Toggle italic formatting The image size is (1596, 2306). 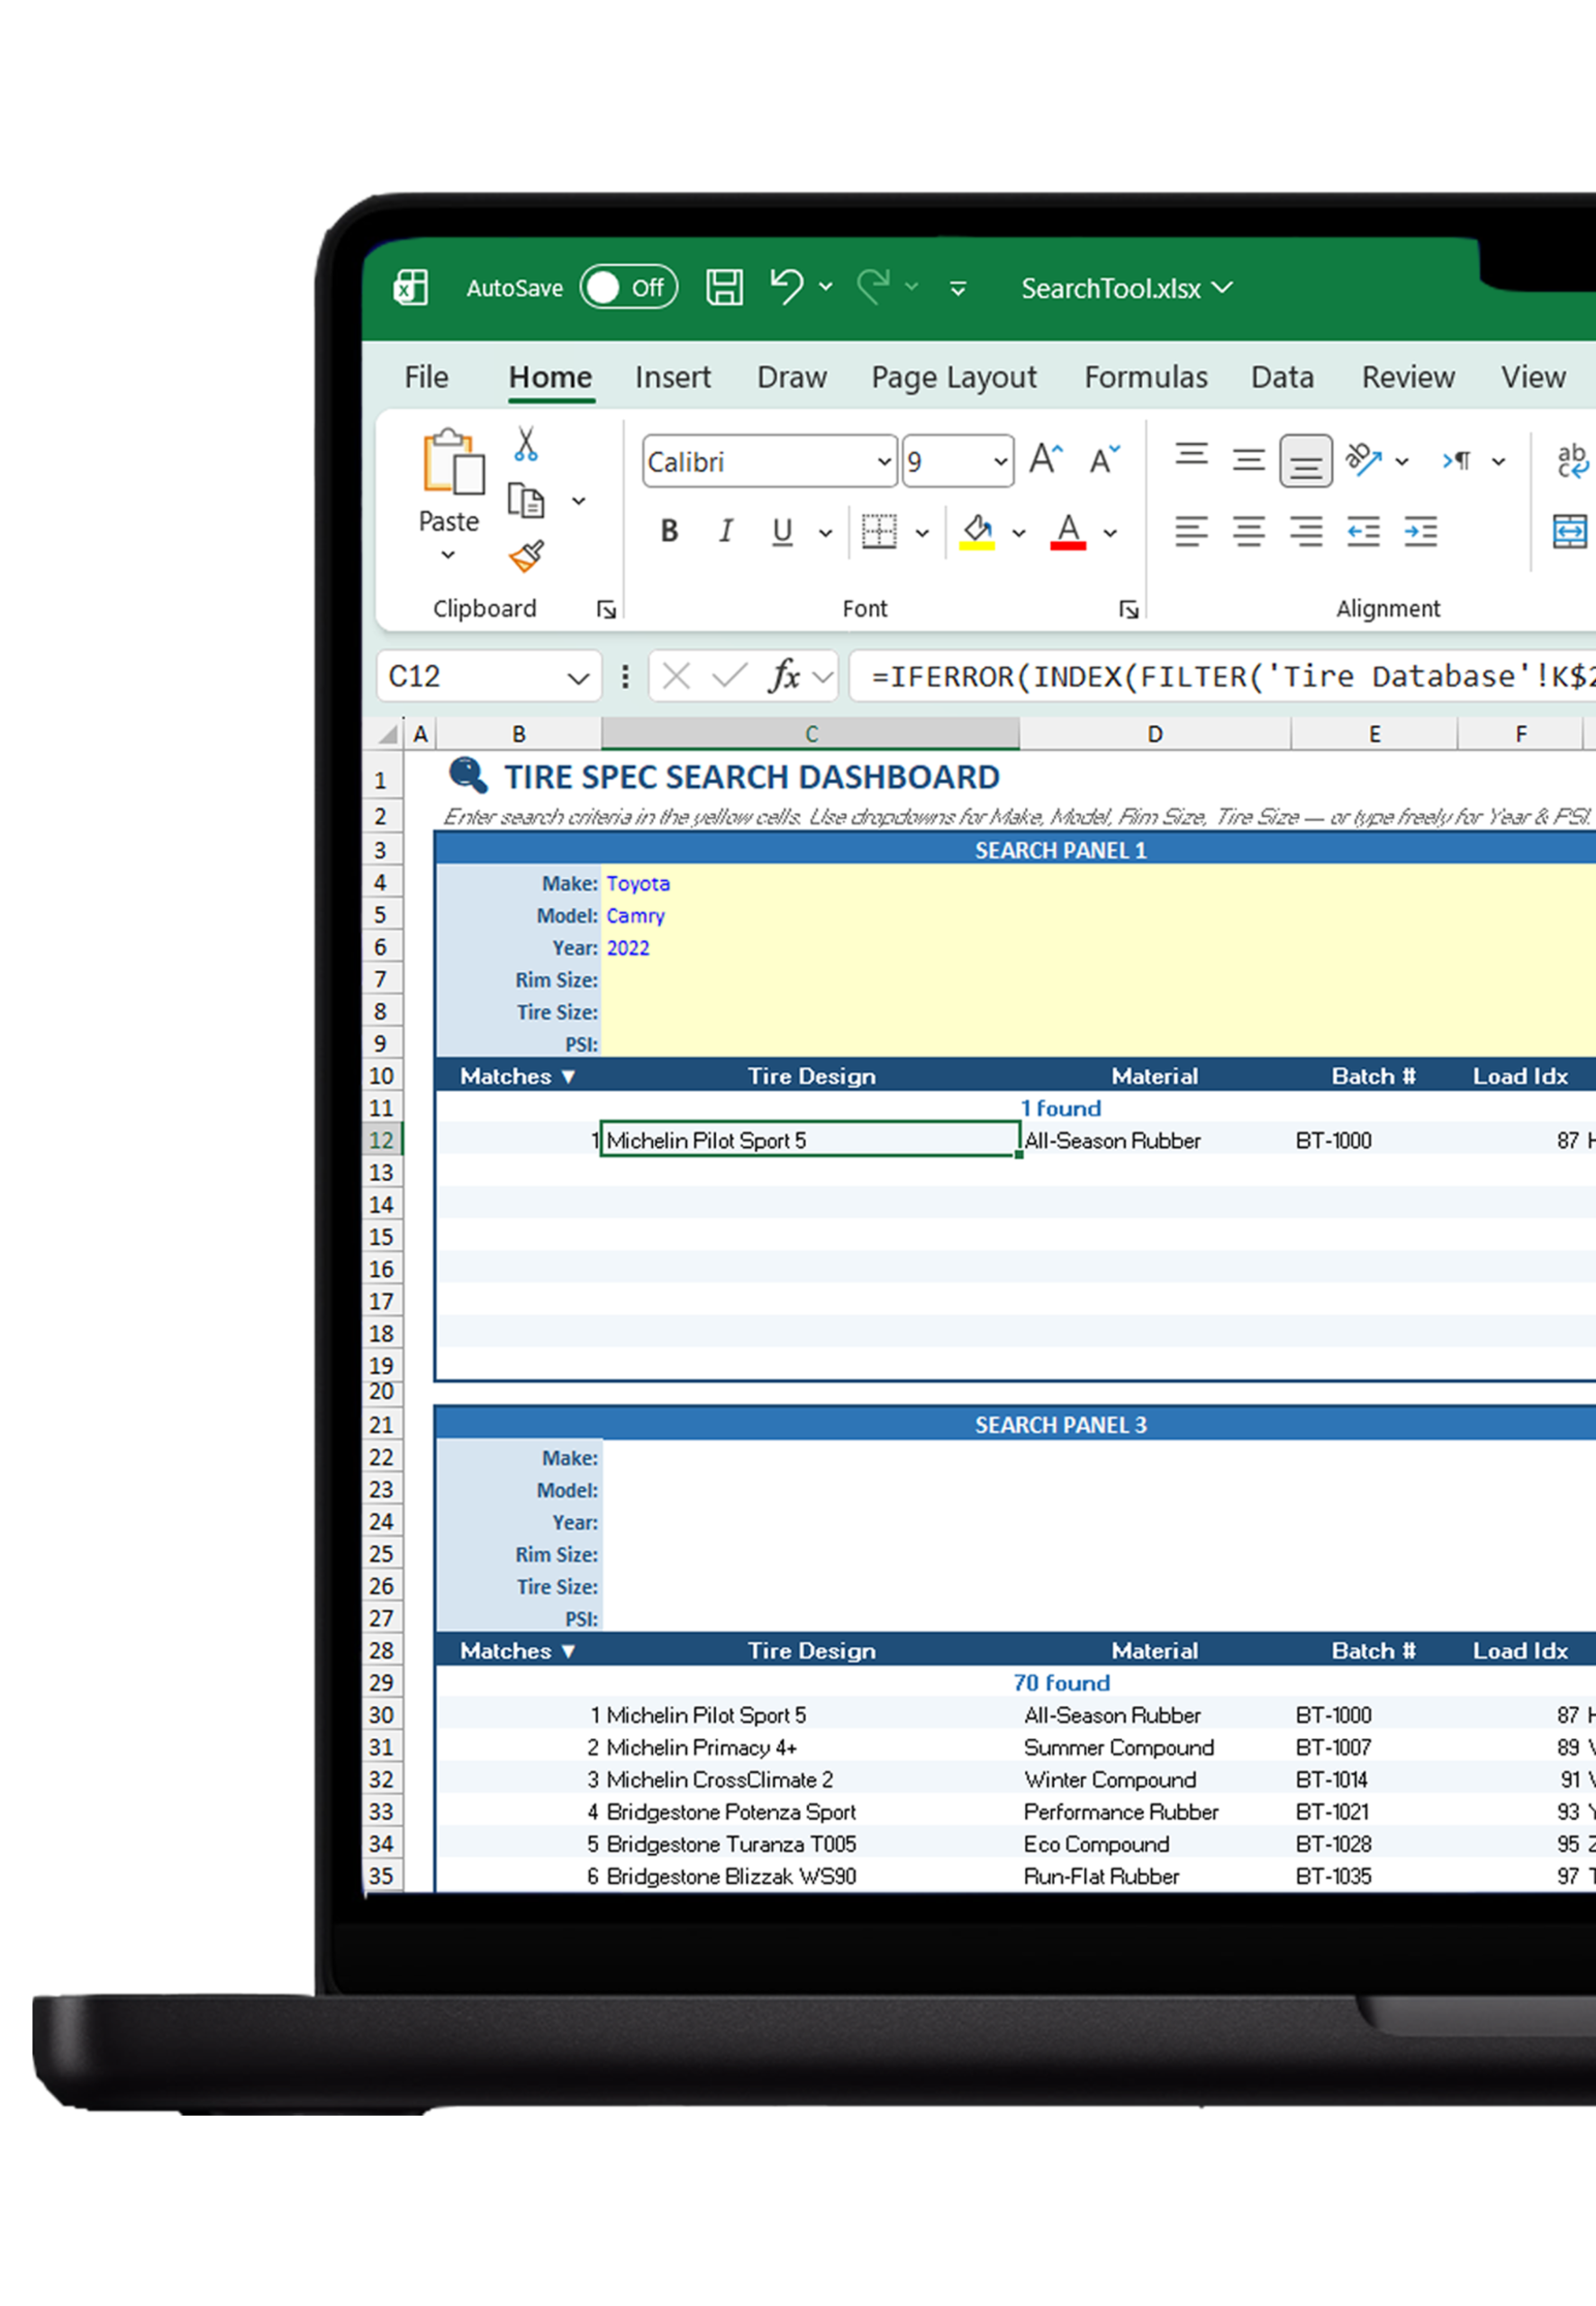coord(725,531)
